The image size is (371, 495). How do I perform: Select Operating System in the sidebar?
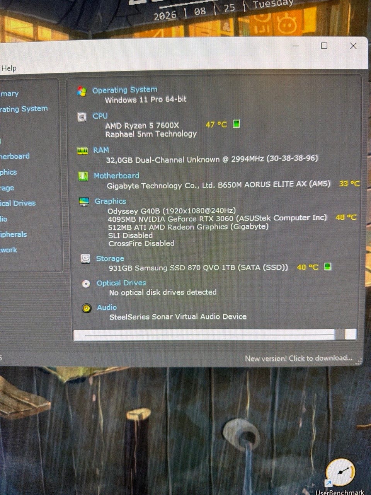coord(24,109)
